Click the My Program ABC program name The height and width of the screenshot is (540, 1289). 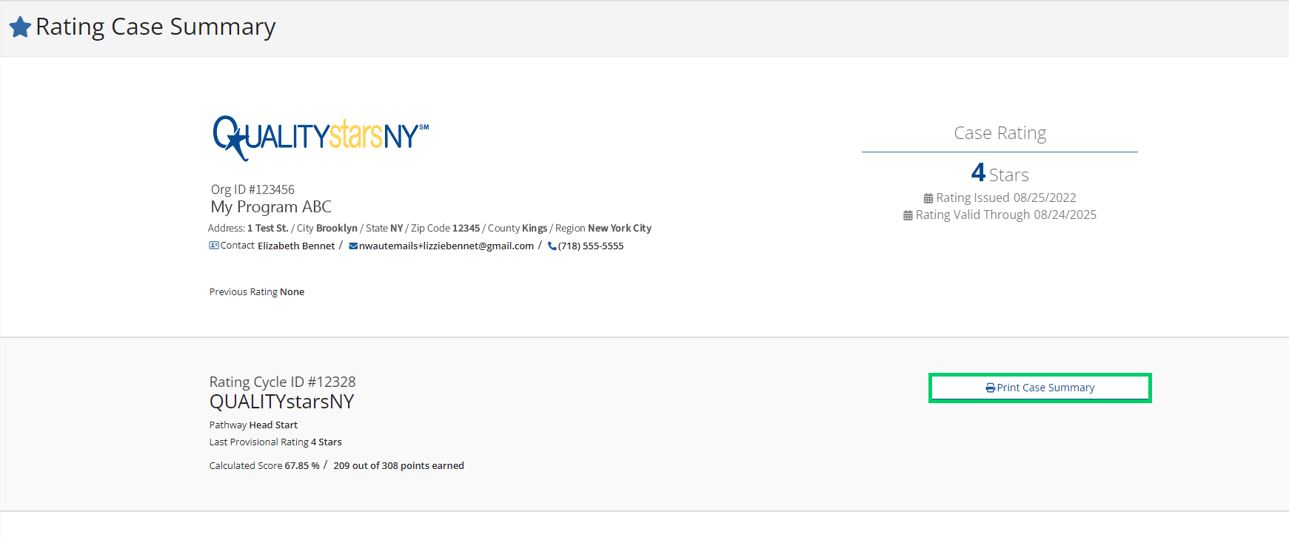[271, 207]
